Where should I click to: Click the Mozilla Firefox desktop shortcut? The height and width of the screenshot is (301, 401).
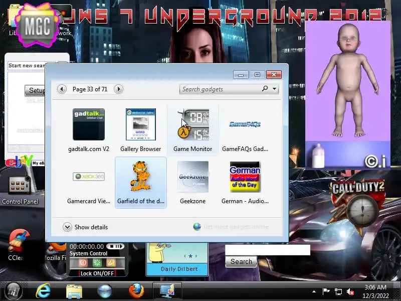(56, 251)
